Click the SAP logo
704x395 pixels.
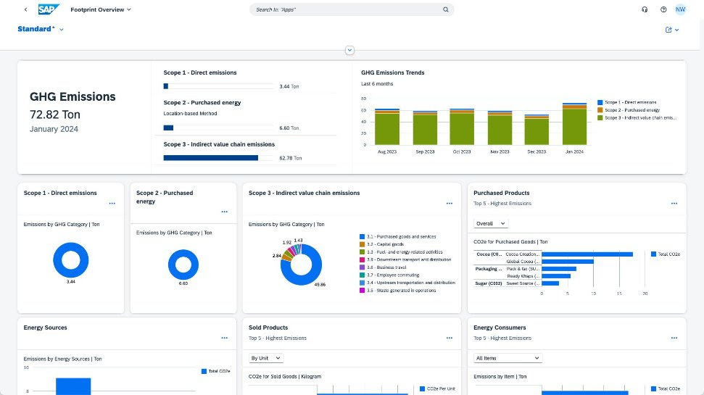(49, 9)
